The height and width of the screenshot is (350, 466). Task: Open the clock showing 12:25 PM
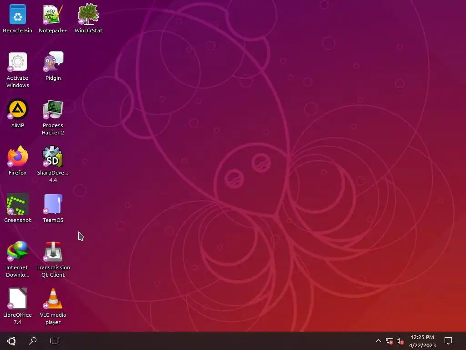point(422,341)
